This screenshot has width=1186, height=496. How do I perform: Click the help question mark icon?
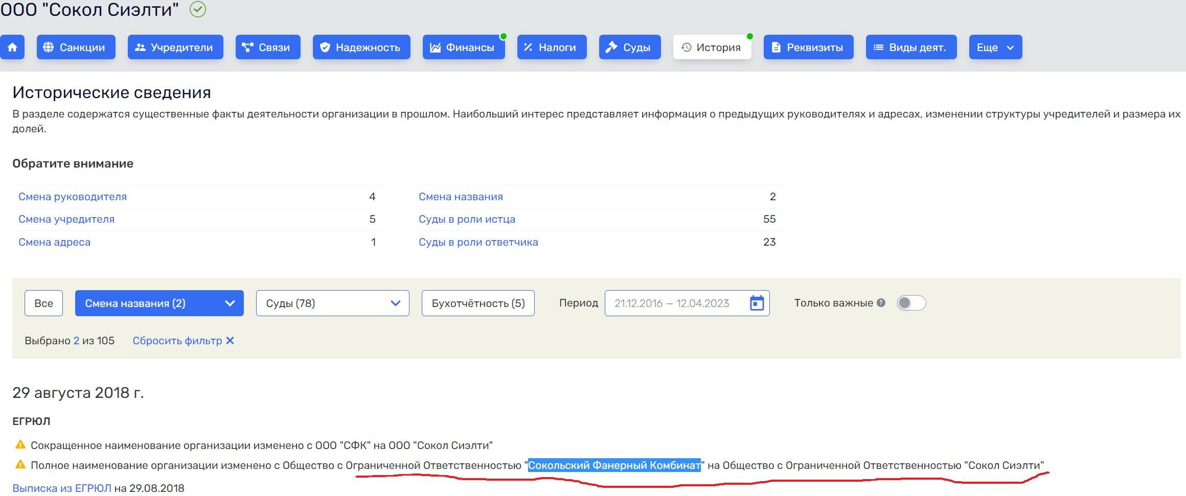point(881,303)
